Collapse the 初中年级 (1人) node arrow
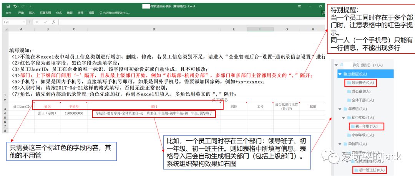Viewport: 415px width, 176px height. tap(344, 118)
